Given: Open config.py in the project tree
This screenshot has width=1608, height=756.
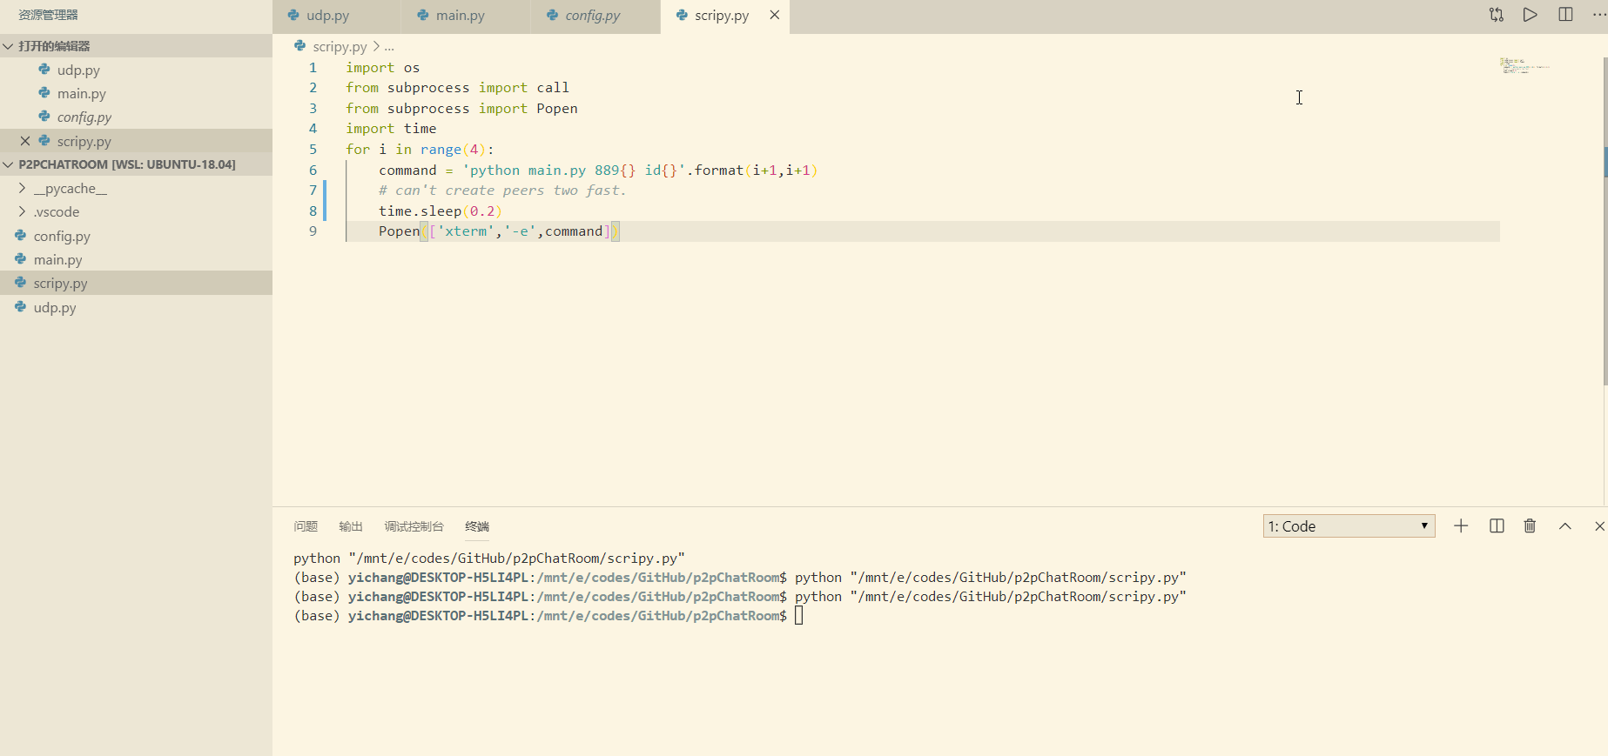Looking at the screenshot, I should (x=136, y=236).
